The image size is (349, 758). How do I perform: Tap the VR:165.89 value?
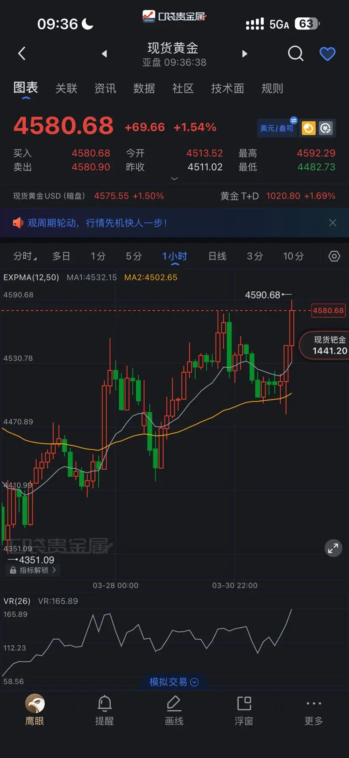pyautogui.click(x=58, y=601)
